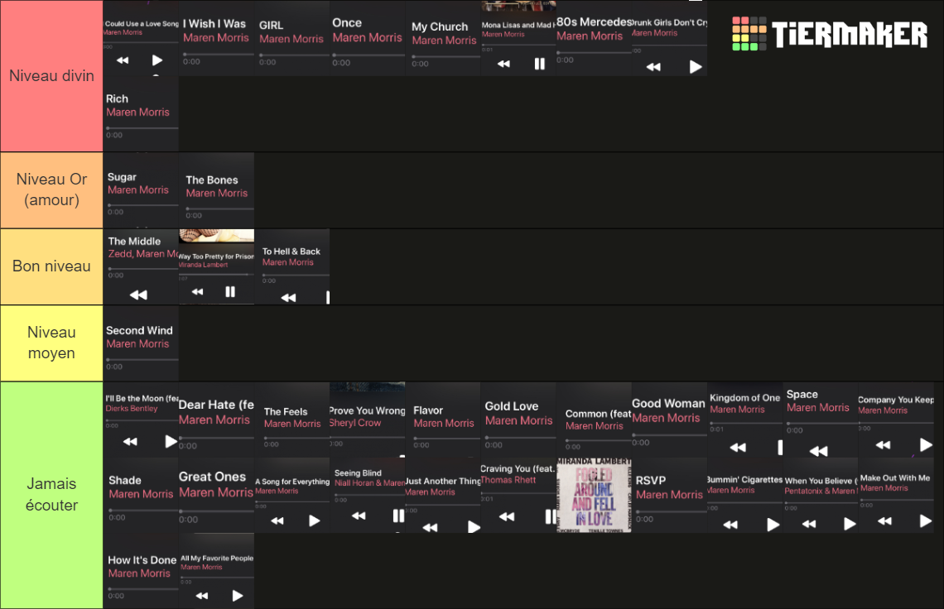Pause Way Too Pretty for Prison
The width and height of the screenshot is (944, 609).
tap(230, 292)
